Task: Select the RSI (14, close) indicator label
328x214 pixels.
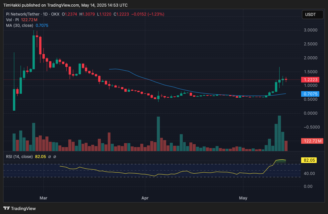Action: (19, 157)
